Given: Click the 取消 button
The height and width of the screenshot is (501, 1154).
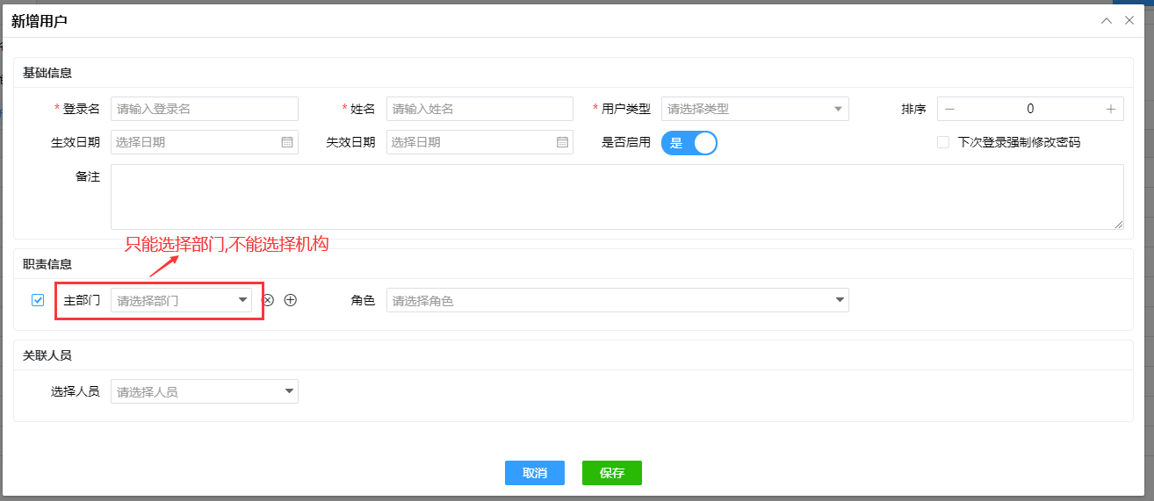Looking at the screenshot, I should point(535,473).
